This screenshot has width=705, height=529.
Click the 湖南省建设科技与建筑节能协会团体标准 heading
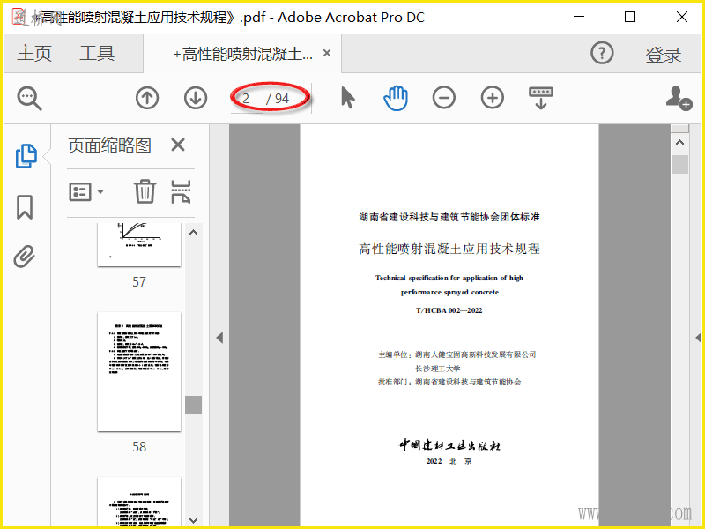[449, 217]
